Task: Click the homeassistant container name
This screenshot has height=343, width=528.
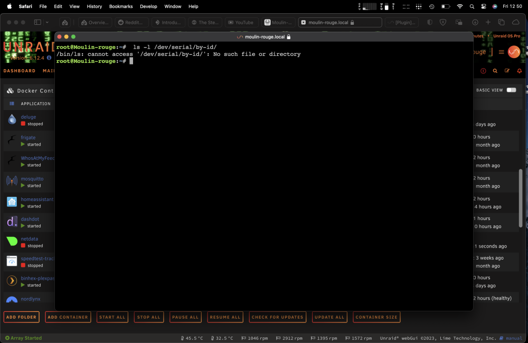Action: click(37, 199)
